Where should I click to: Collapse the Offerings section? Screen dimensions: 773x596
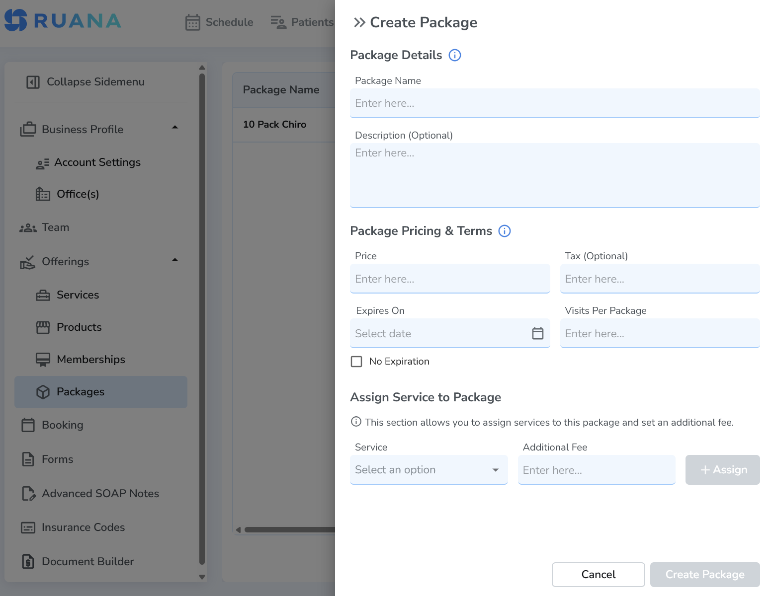[x=174, y=259]
